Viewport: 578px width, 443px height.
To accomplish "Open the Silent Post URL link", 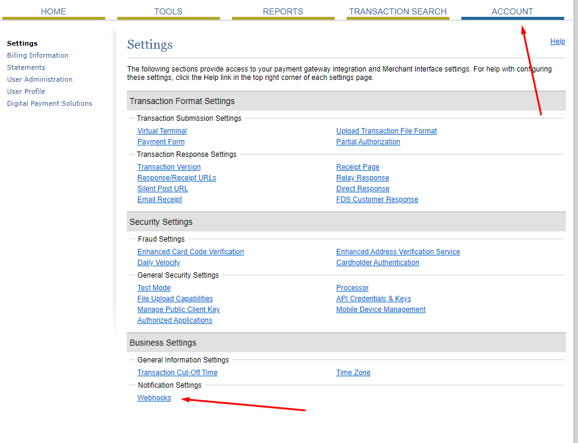I will click(162, 189).
